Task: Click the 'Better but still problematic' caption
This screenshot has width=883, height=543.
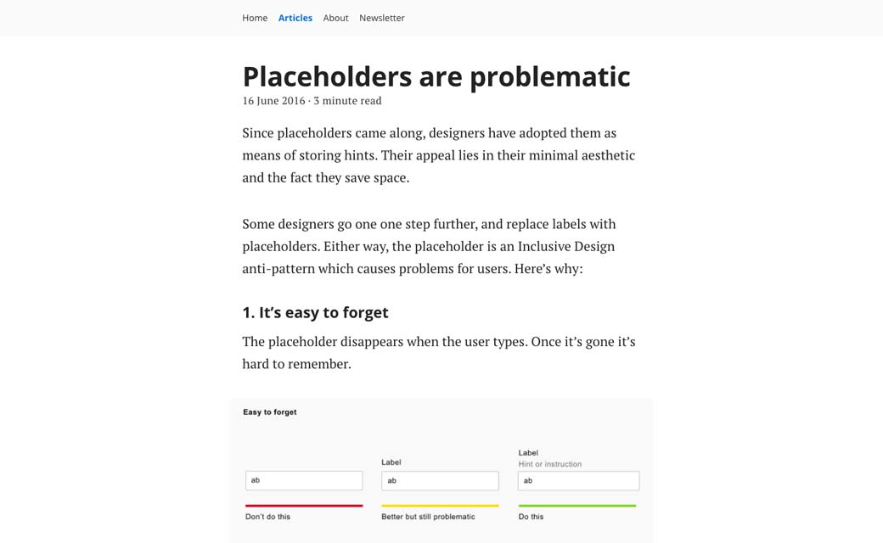Action: click(x=428, y=517)
